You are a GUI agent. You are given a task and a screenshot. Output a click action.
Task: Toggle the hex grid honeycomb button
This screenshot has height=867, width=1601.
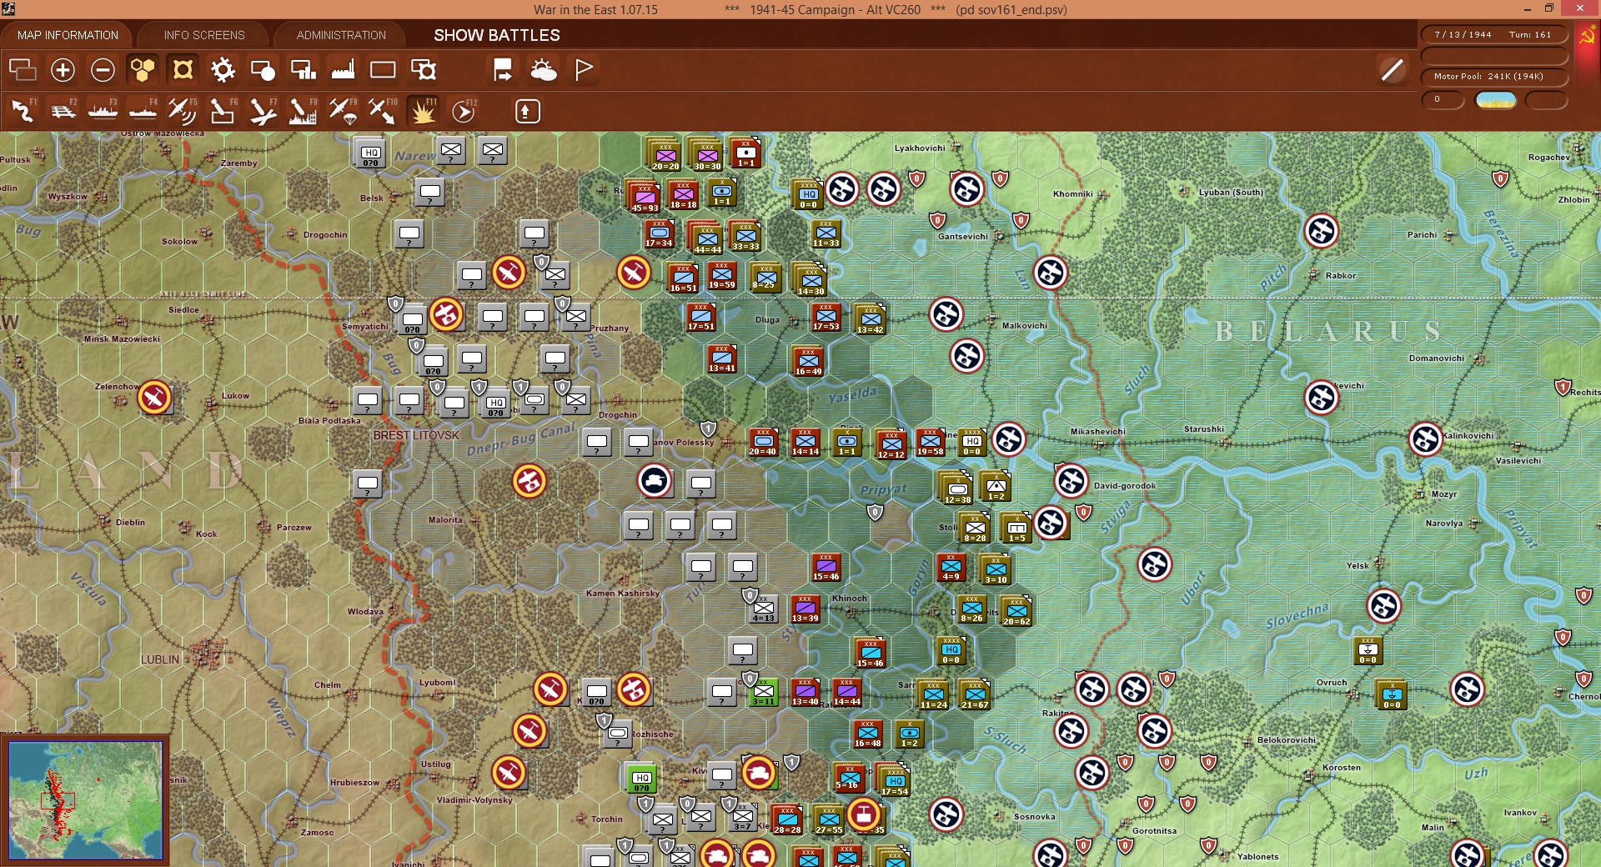pyautogui.click(x=143, y=70)
